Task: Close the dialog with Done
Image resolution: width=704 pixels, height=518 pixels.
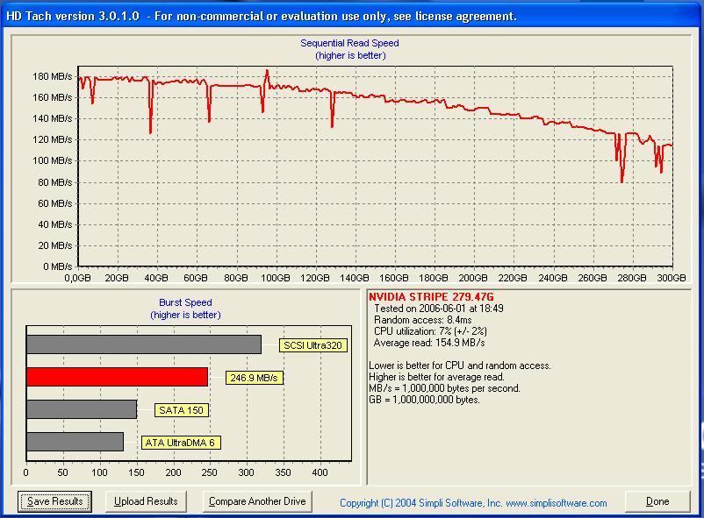Action: (x=657, y=501)
